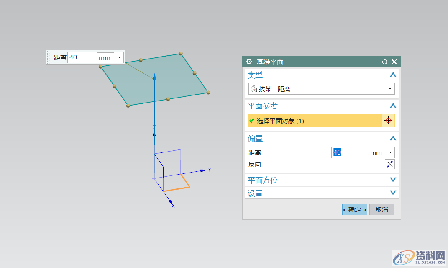
Task: Expand the 设置 section
Action: click(392, 193)
